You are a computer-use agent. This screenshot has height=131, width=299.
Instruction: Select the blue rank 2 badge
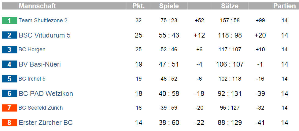coord(9,35)
